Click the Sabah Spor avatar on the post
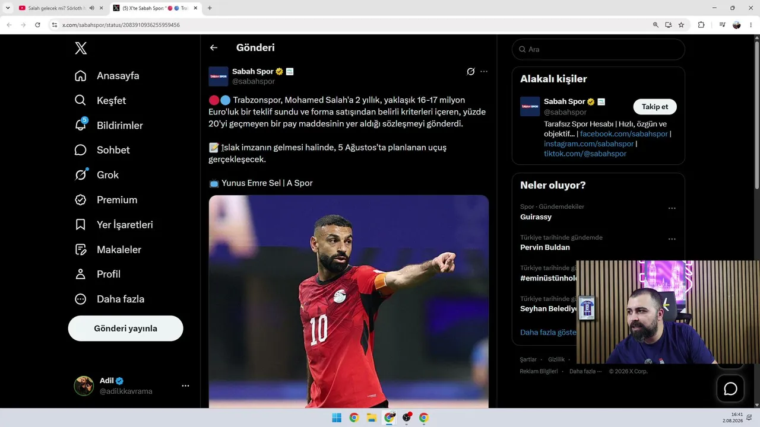Screen dimensions: 760x427 click(218, 77)
